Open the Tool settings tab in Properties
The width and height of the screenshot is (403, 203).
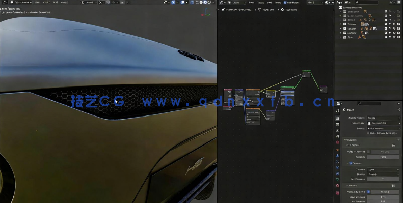337,110
